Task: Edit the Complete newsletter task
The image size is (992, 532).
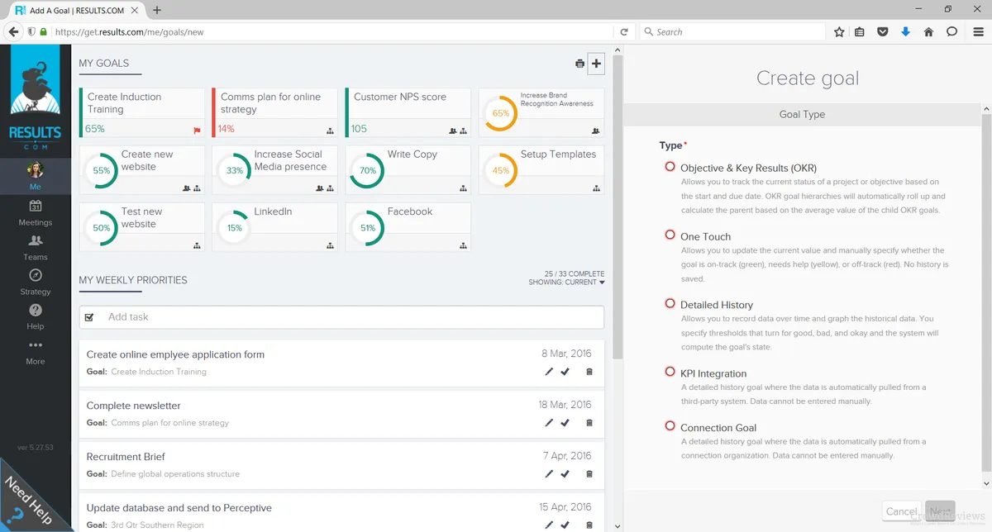Action: pos(549,423)
